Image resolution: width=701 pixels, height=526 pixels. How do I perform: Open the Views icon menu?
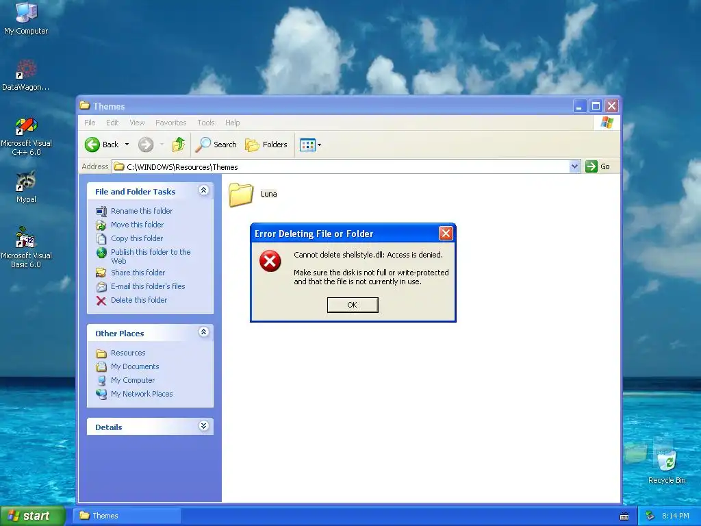[x=307, y=145]
